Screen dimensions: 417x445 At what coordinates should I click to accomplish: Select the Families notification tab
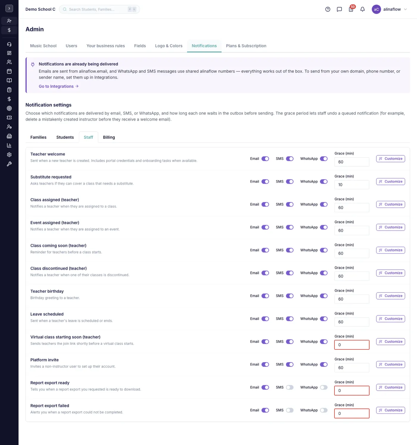pyautogui.click(x=38, y=137)
